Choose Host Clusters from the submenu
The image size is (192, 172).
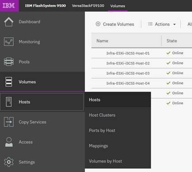[102, 115]
